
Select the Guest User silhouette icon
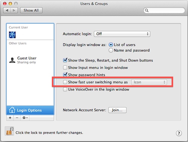[x=12, y=60]
